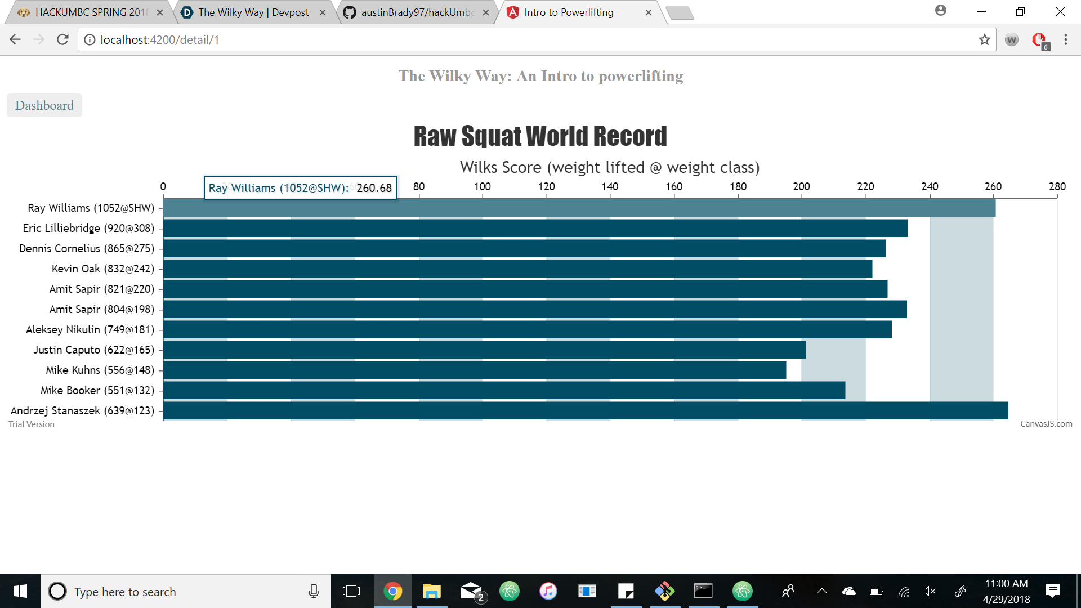1081x608 pixels.
Task: Switch to austinBrady97/hackUmbc GitHub tab
Action: [417, 12]
